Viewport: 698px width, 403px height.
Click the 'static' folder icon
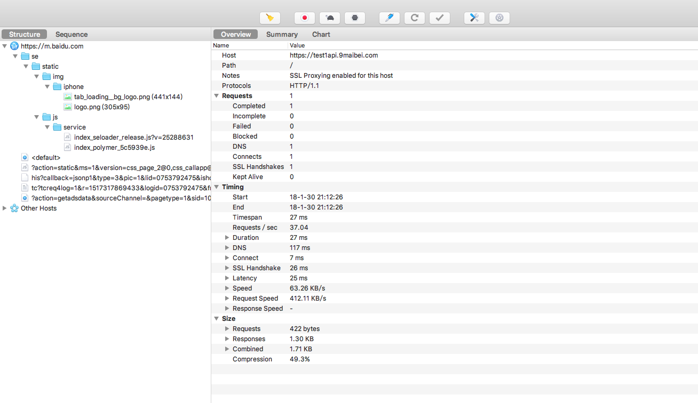pos(36,66)
